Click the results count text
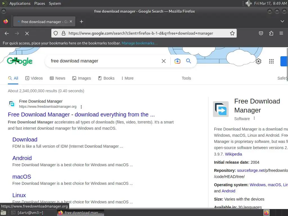This screenshot has height=216, width=288. coord(46,91)
